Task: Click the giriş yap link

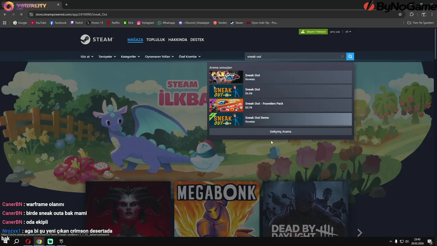Action: click(x=335, y=32)
